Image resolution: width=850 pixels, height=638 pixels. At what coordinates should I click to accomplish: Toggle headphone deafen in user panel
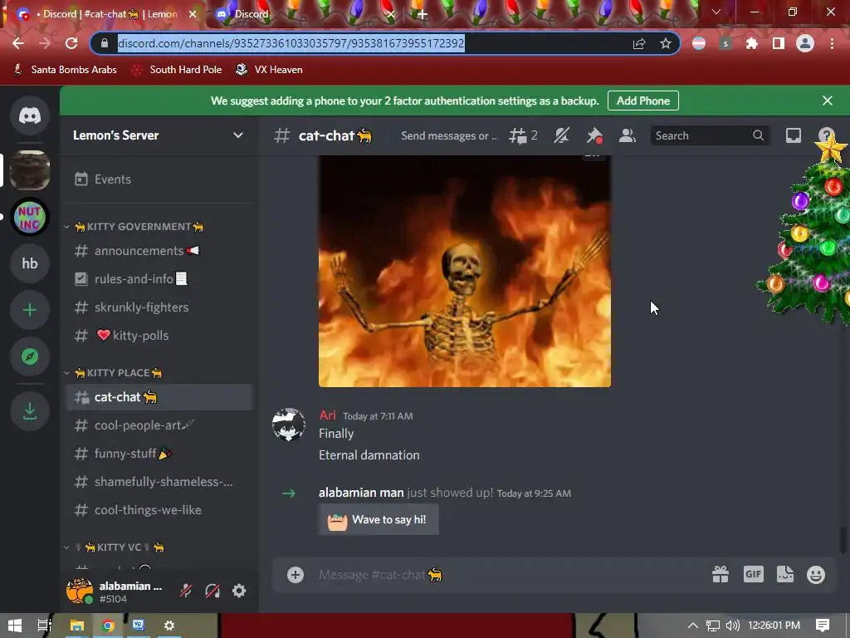coord(212,591)
